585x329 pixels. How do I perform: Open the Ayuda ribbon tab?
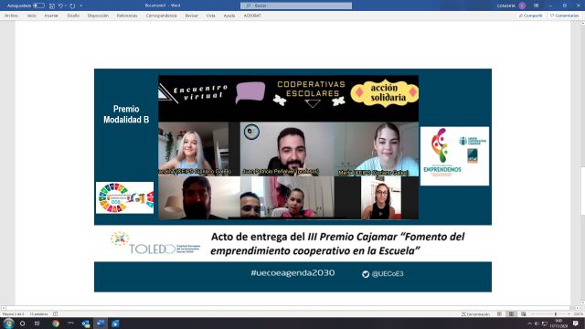(x=229, y=16)
